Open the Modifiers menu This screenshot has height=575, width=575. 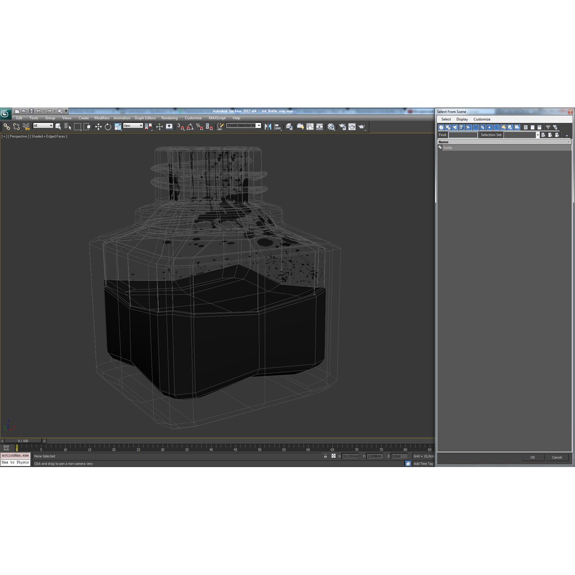[102, 118]
